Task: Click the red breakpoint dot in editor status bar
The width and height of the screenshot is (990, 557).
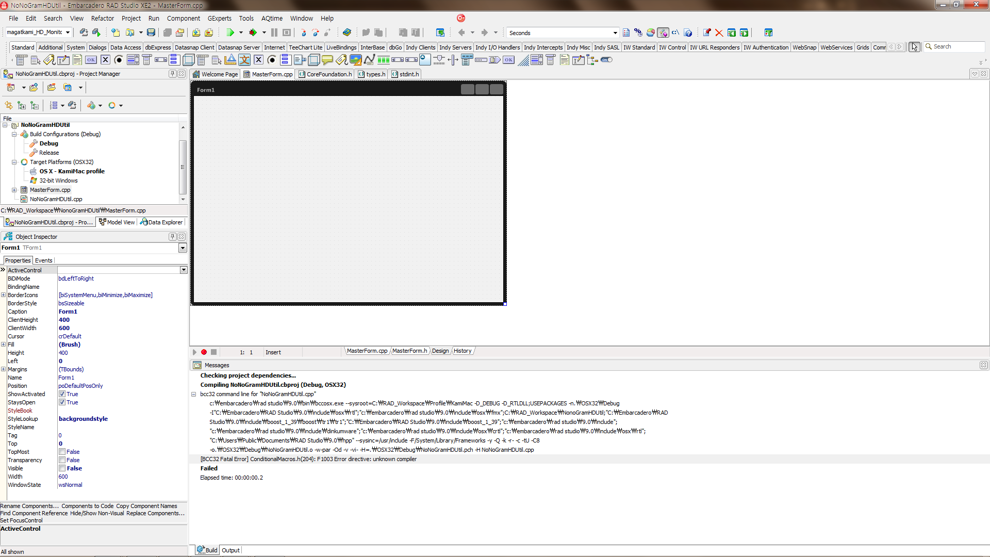Action: click(204, 352)
